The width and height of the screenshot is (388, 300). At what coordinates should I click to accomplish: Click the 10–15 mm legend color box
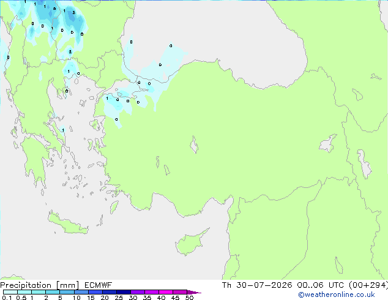click(x=81, y=292)
